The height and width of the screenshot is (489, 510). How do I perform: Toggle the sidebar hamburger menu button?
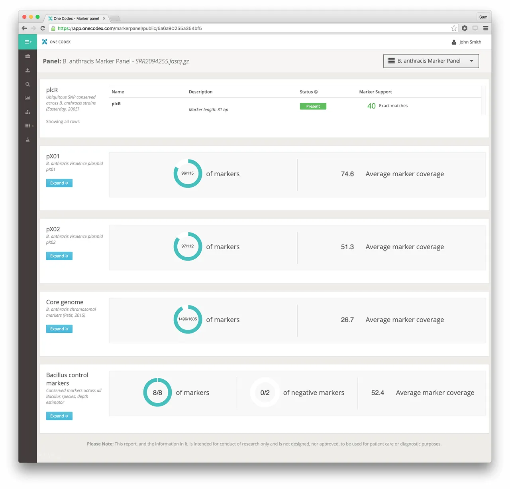click(27, 42)
